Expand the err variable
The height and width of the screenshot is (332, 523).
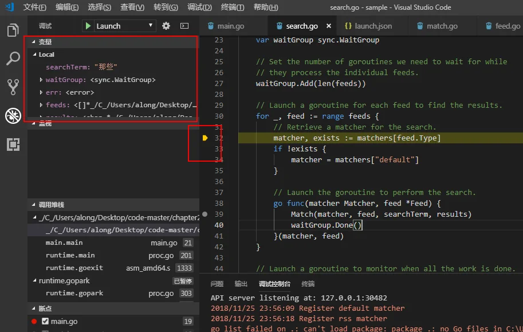pos(41,92)
